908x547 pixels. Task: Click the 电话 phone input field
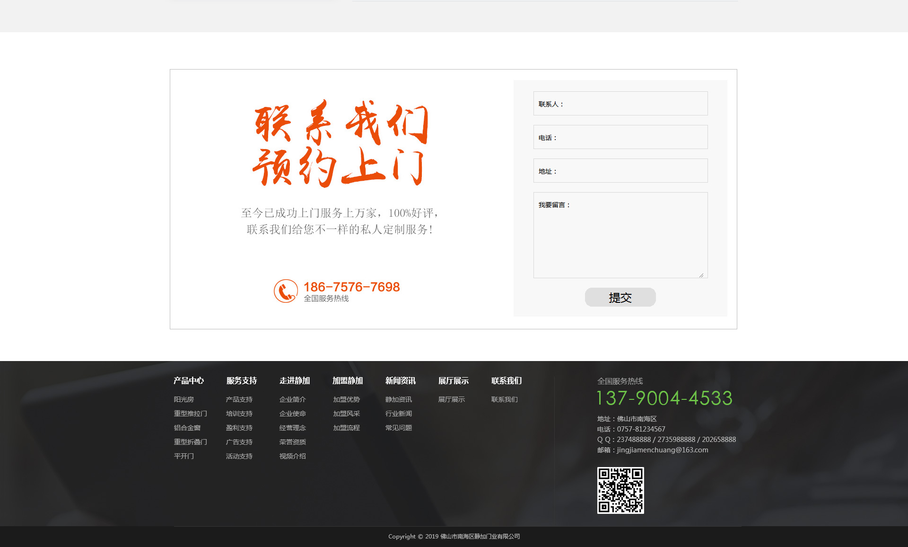620,137
